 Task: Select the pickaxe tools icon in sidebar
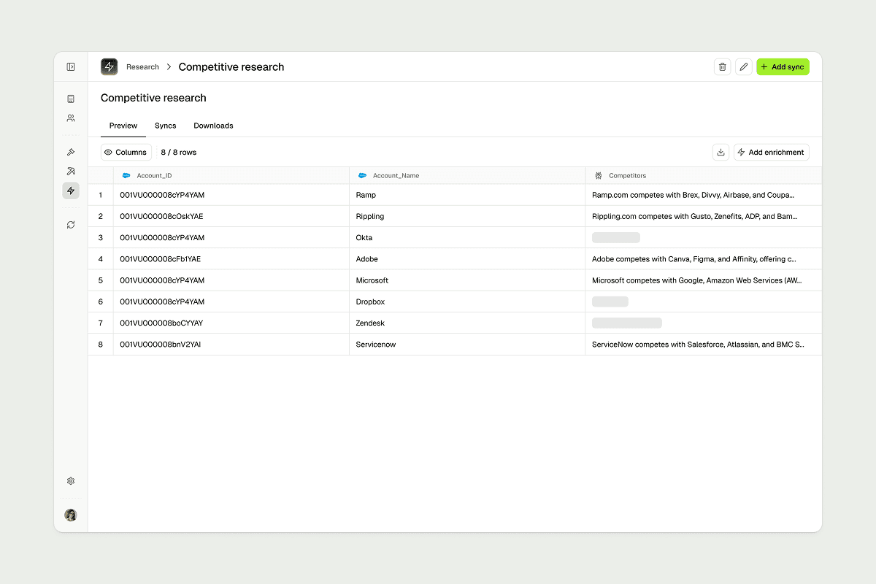point(71,172)
